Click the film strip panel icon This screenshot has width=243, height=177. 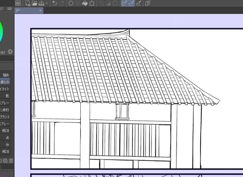coord(10,9)
